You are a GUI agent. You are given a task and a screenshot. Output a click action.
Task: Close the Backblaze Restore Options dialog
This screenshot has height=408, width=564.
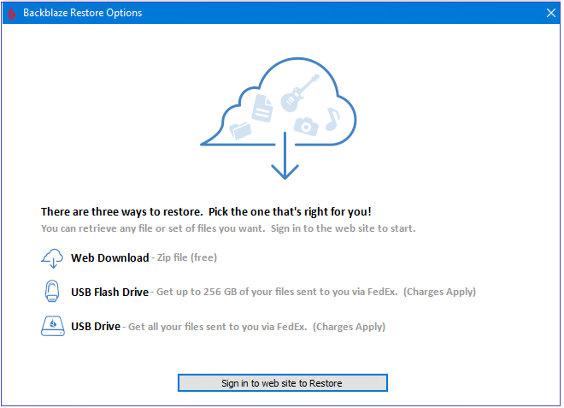pyautogui.click(x=550, y=13)
